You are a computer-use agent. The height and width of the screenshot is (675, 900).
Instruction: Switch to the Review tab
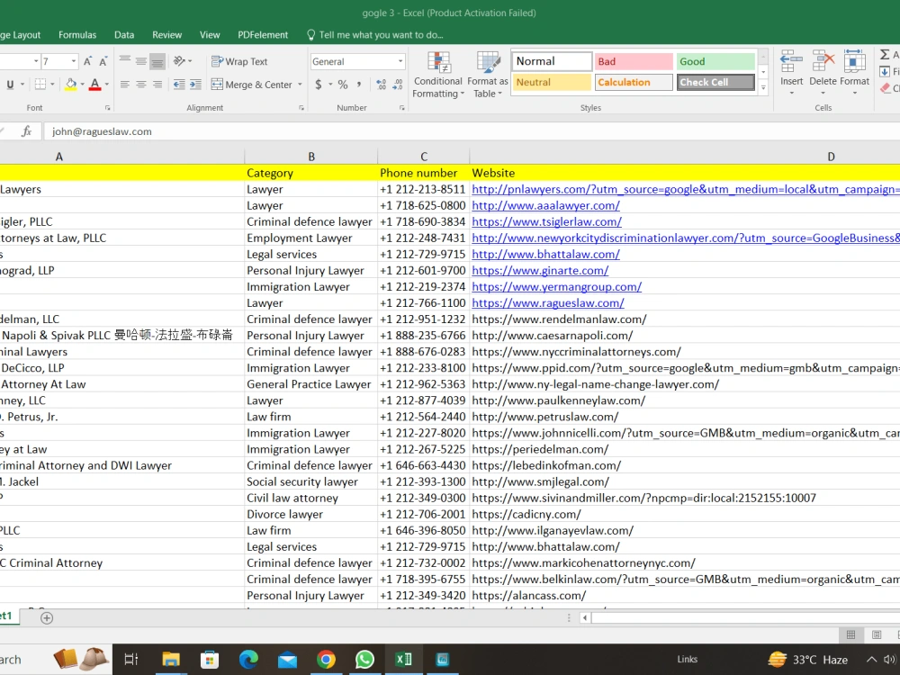pyautogui.click(x=167, y=35)
